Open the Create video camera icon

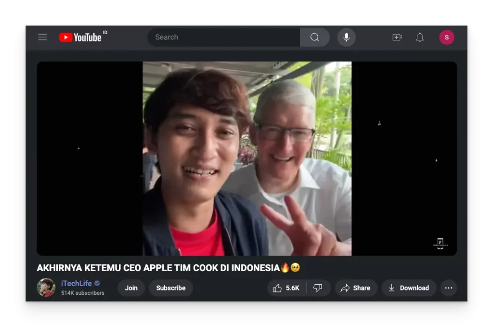[397, 37]
